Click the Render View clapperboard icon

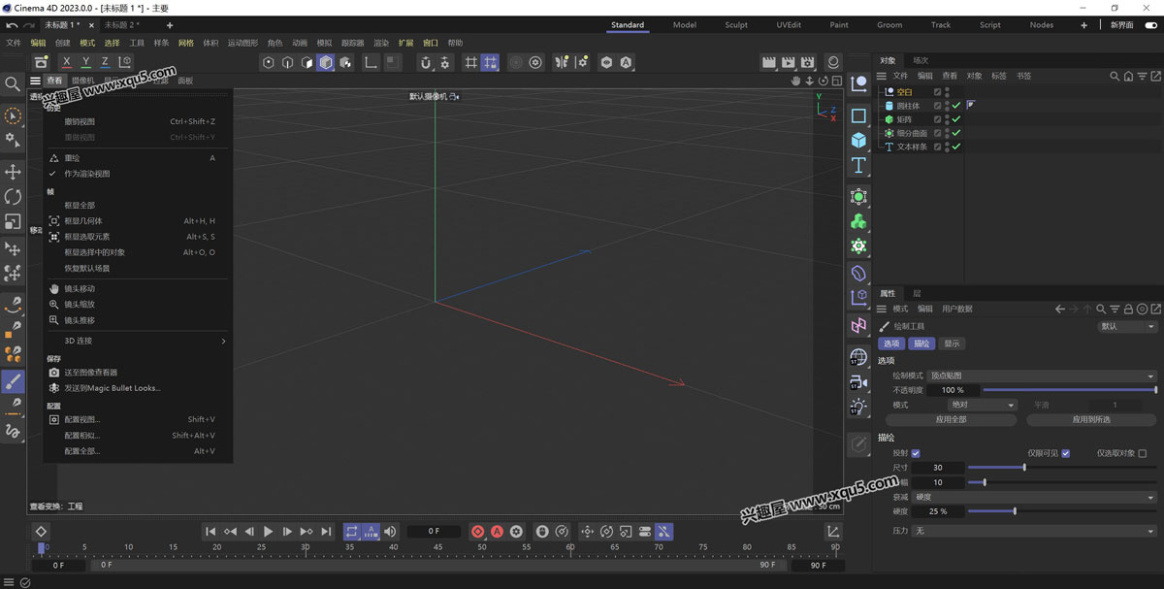pyautogui.click(x=769, y=62)
